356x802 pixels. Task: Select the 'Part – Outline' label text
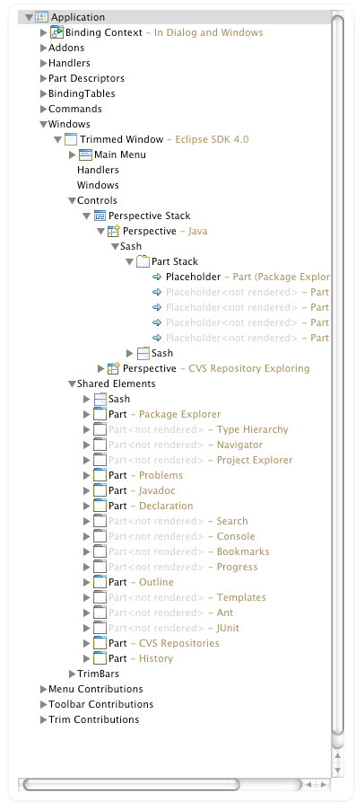(x=141, y=582)
